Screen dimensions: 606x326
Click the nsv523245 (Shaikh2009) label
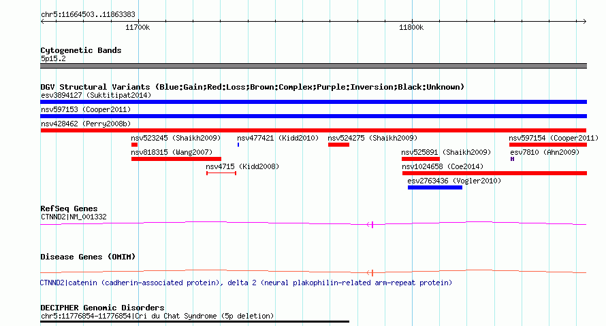(x=176, y=138)
